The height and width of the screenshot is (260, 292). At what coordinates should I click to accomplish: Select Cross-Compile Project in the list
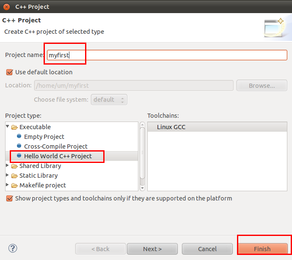56,146
